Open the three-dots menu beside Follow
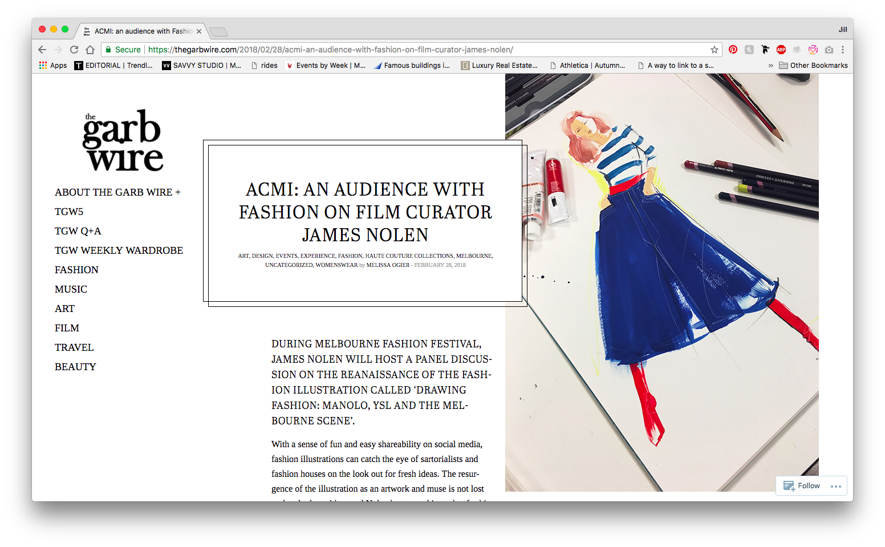Screen dimensions: 885x547 tap(836, 487)
